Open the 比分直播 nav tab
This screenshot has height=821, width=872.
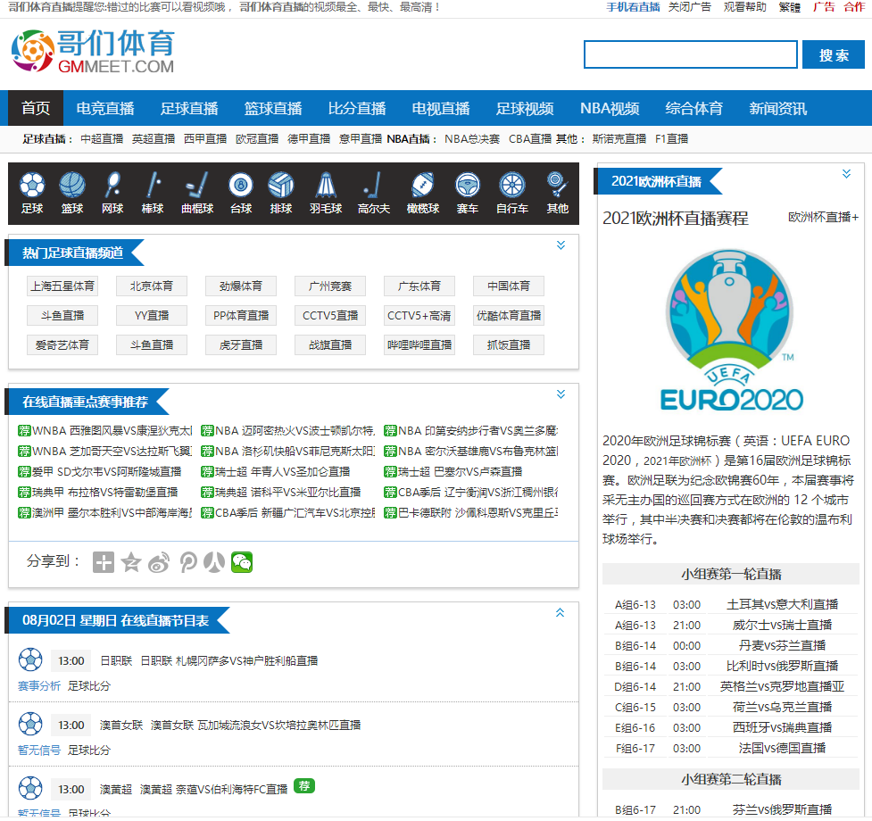click(357, 108)
